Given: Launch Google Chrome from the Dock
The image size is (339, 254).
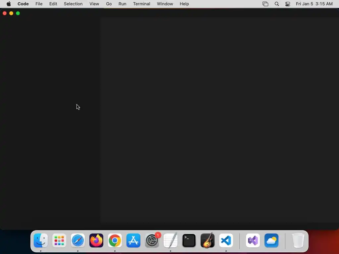Looking at the screenshot, I should coord(115,240).
